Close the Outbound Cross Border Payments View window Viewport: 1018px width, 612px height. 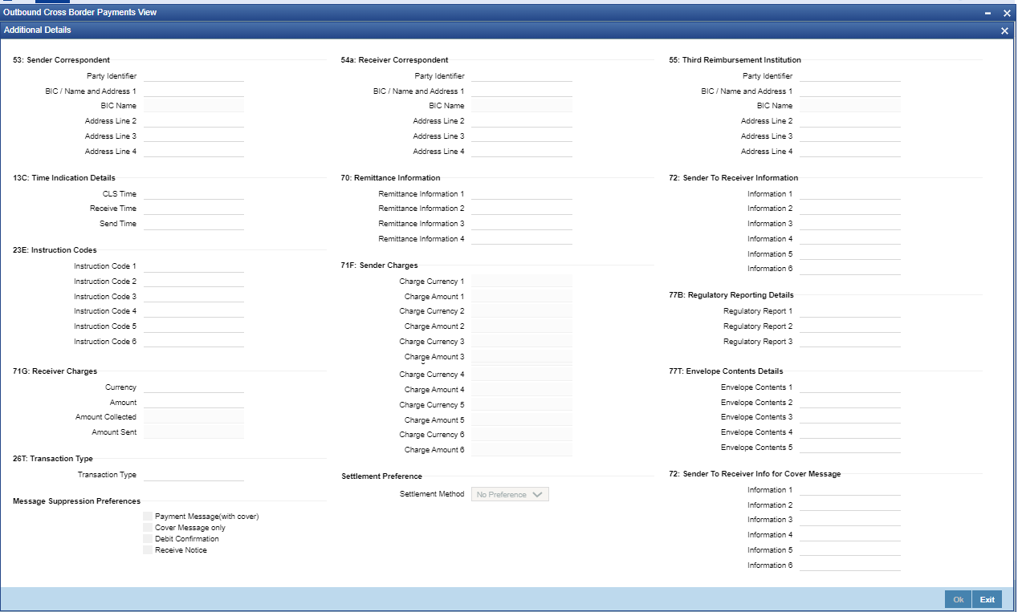tap(1007, 13)
